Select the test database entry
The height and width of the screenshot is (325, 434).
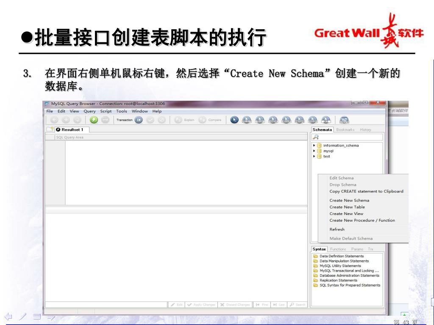point(327,157)
